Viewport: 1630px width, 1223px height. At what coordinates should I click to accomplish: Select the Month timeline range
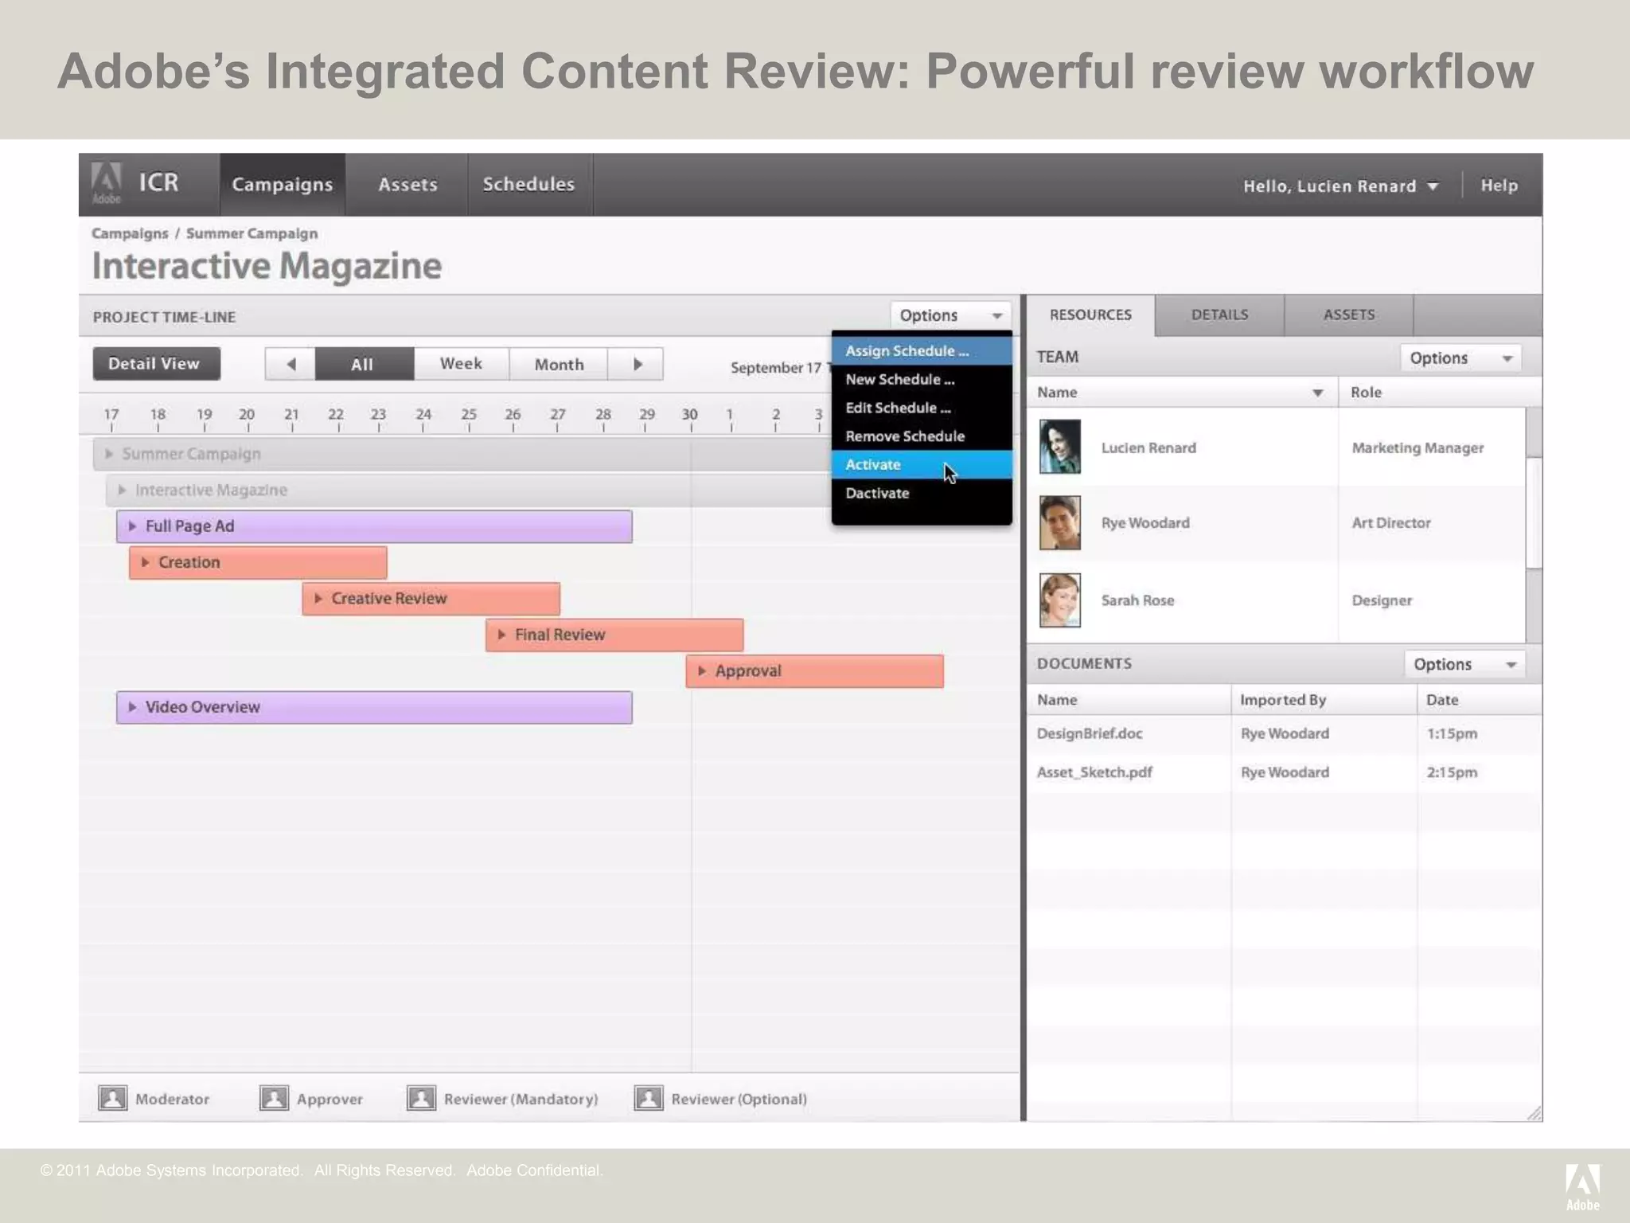(559, 364)
